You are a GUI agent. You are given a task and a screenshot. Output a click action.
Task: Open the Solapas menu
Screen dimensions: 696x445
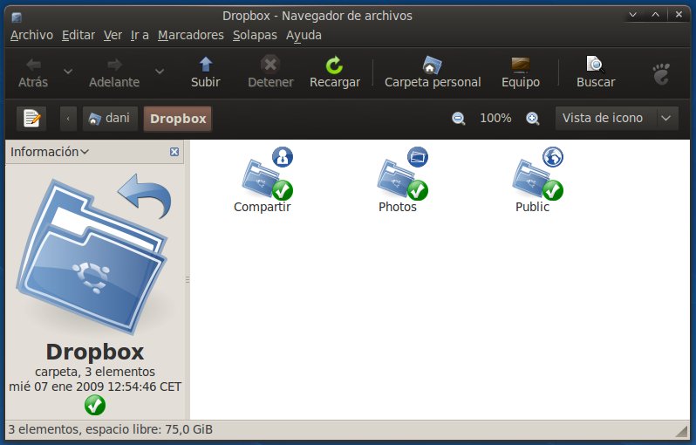pos(255,35)
